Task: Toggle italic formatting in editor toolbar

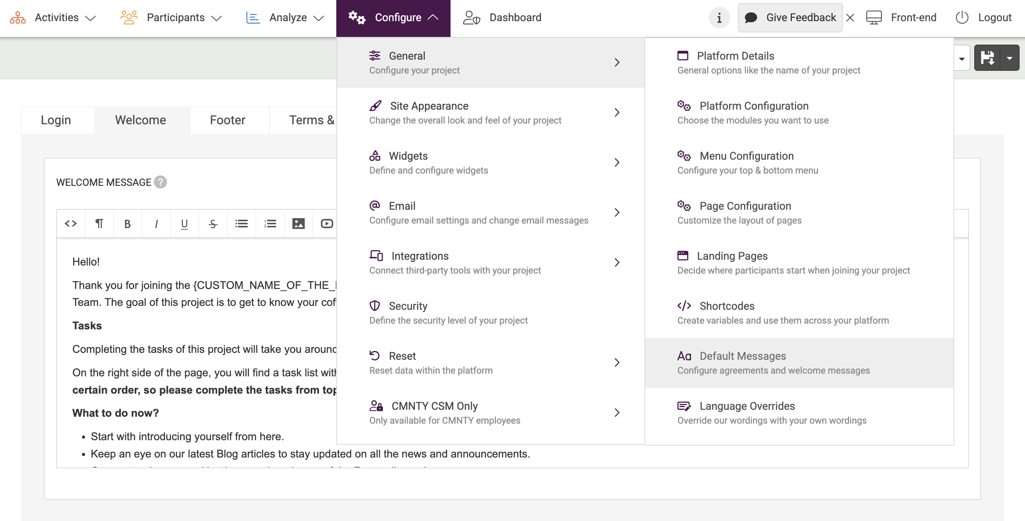Action: tap(156, 224)
